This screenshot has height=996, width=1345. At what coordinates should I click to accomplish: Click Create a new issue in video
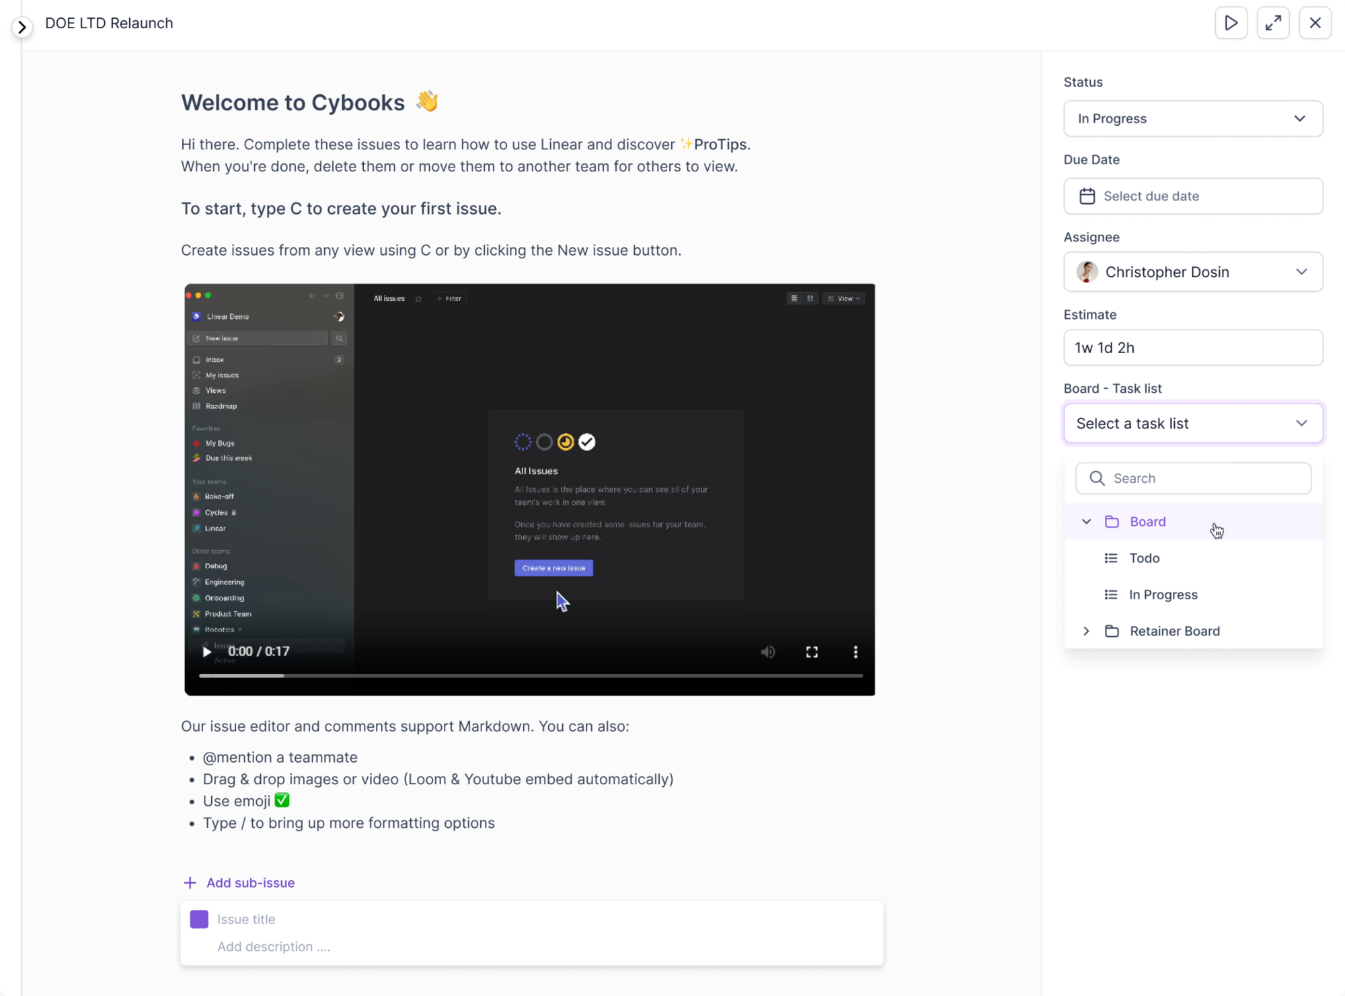553,568
